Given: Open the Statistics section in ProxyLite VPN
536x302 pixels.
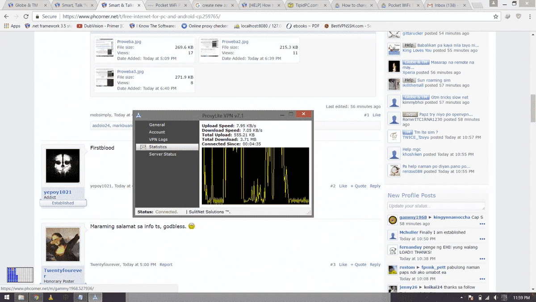Looking at the screenshot, I should click(167, 147).
